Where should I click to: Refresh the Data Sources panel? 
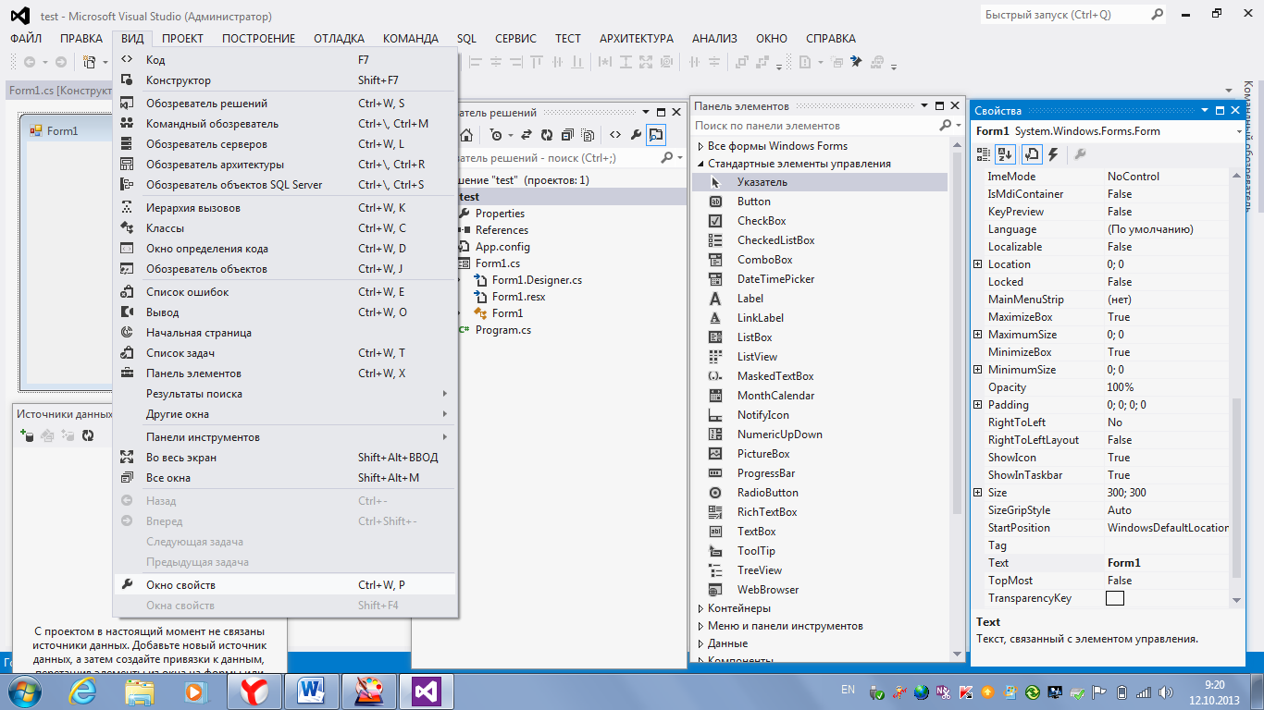pyautogui.click(x=88, y=435)
